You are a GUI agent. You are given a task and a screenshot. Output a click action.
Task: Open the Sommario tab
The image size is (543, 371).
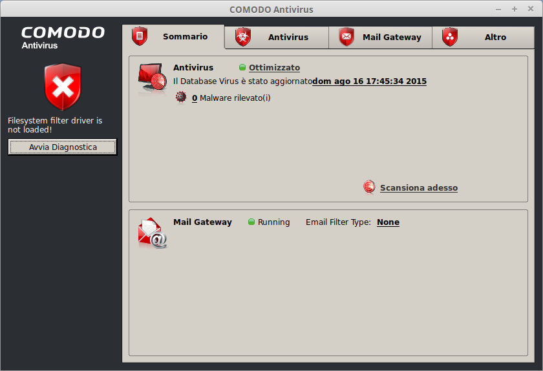173,37
